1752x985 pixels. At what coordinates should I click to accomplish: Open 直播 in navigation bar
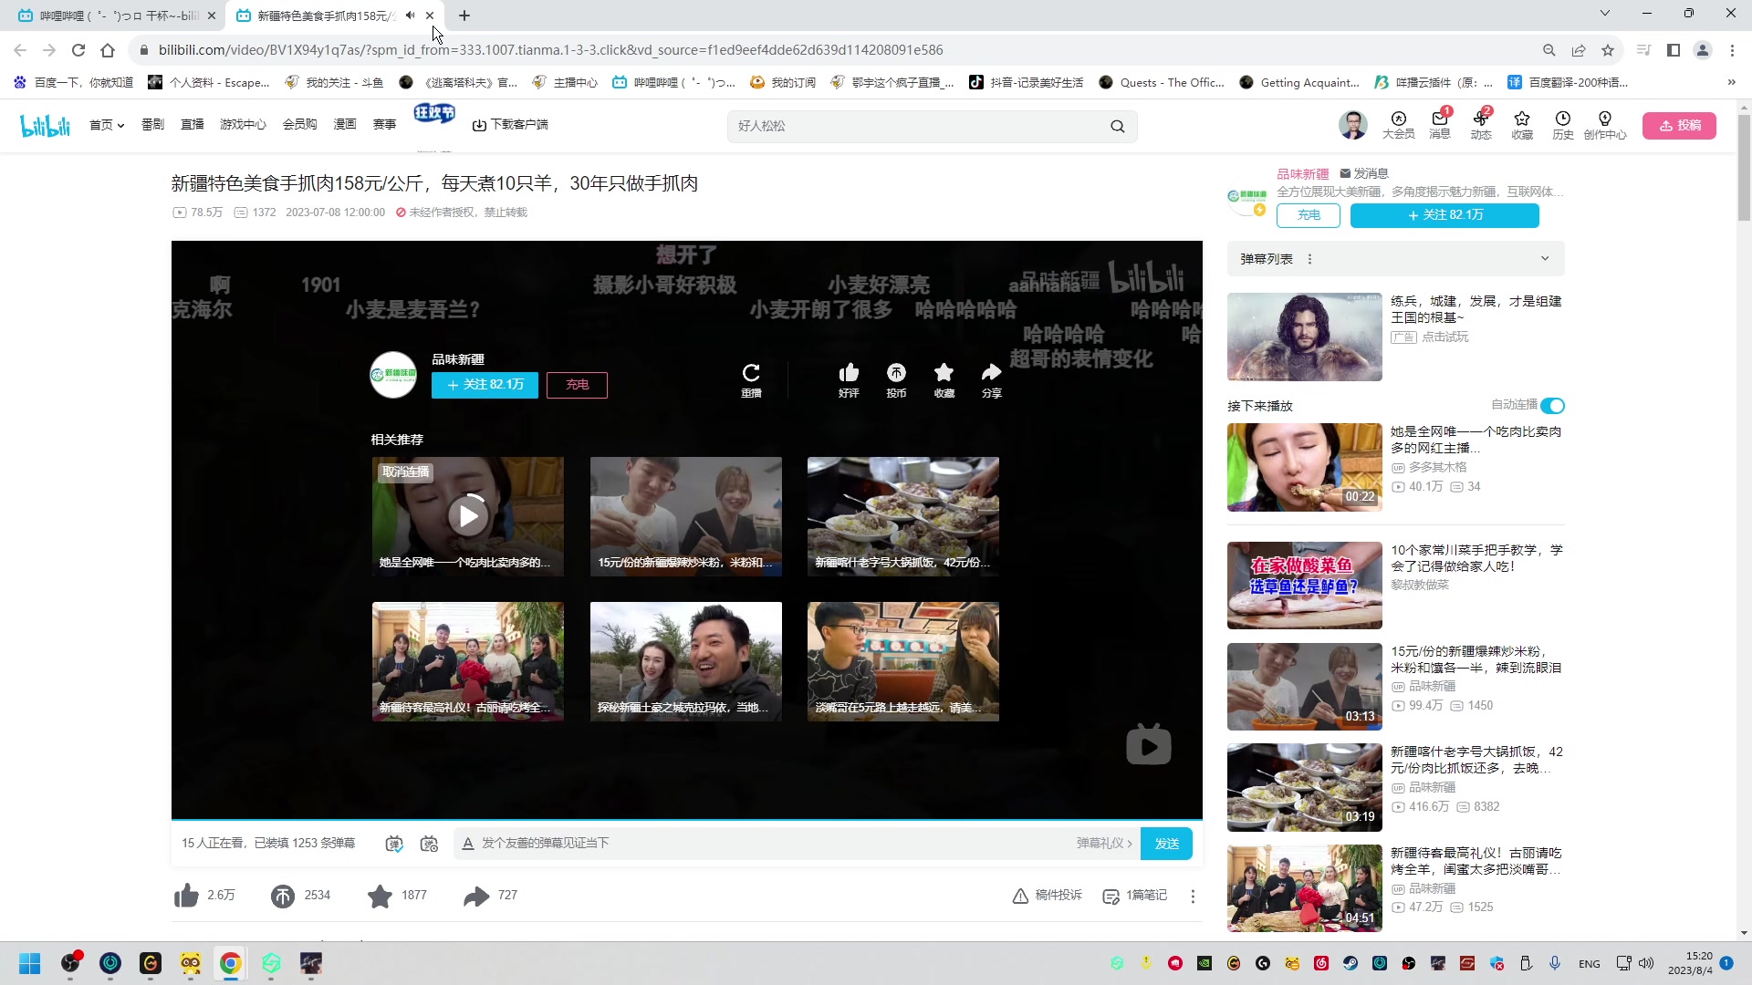(192, 125)
